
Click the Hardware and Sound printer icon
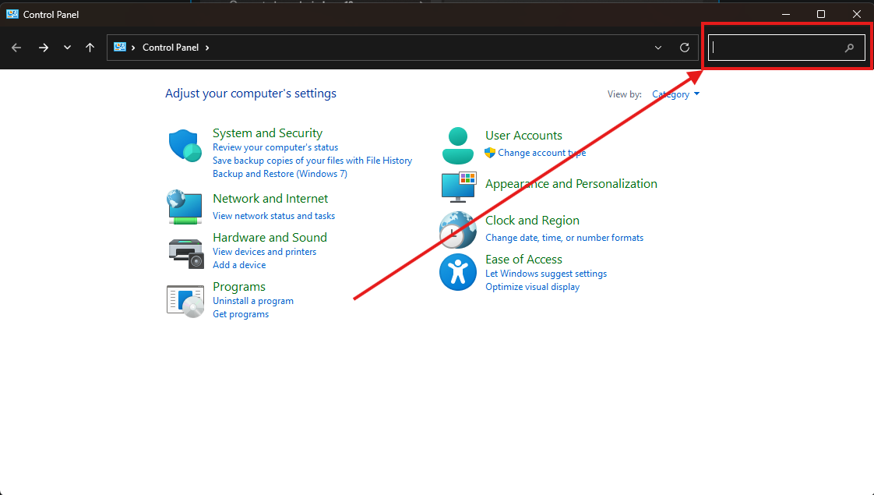point(186,253)
